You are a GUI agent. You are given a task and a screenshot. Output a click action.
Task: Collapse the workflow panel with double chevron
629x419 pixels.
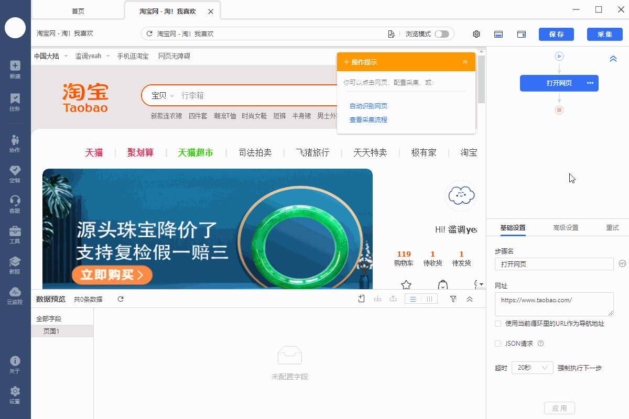coord(613,59)
